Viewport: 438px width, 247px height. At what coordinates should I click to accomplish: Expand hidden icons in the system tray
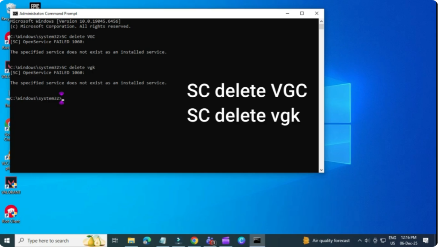360,241
